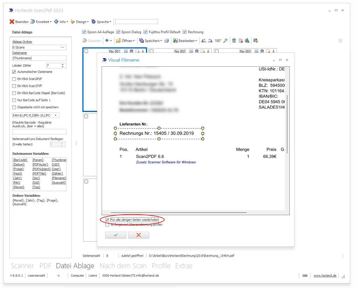The width and height of the screenshot is (357, 288).
Task: Confirm the dialog with the green checkmark button
Action: tap(116, 235)
